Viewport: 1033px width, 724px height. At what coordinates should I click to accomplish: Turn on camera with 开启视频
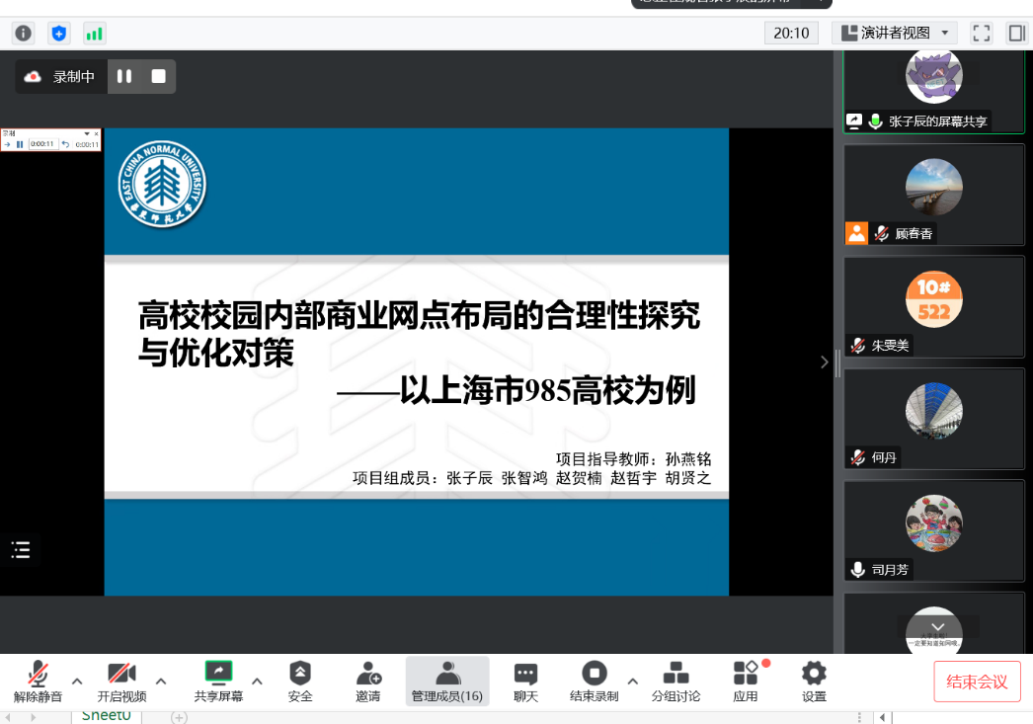[121, 681]
